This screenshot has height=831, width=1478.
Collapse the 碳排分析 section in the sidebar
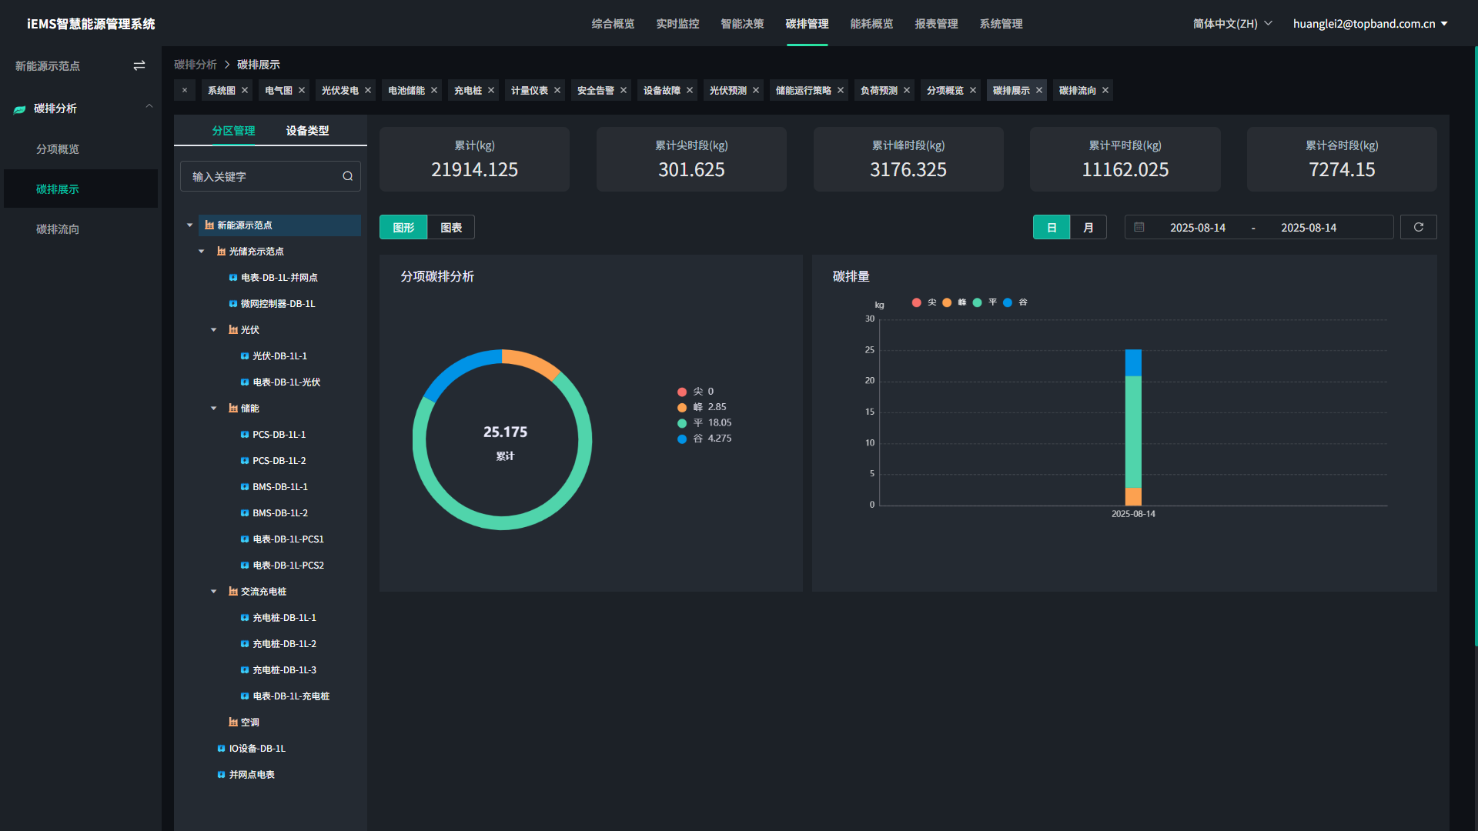click(x=149, y=105)
